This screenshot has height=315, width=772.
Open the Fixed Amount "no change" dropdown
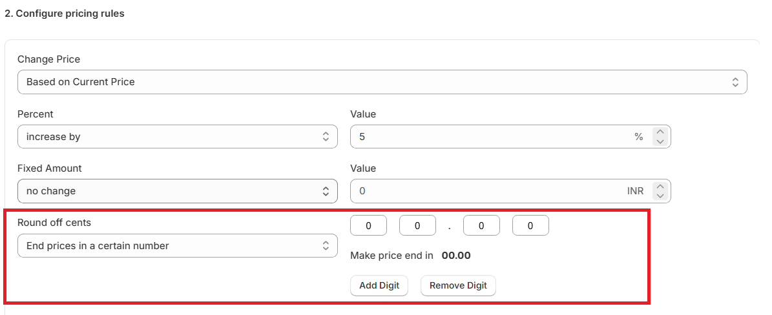(x=177, y=191)
